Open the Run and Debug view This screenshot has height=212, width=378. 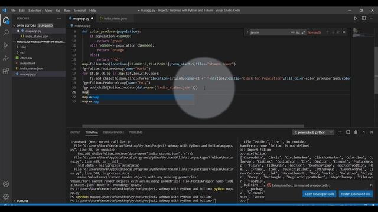[6, 58]
